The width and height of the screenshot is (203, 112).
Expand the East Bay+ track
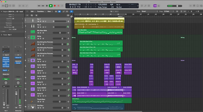coord(28,107)
